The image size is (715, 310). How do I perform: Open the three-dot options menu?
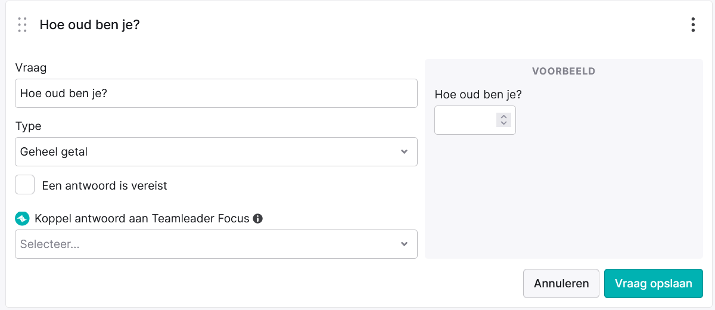point(692,24)
